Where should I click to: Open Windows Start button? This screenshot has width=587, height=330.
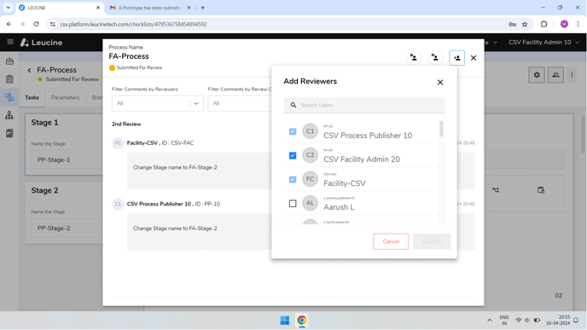pos(284,321)
